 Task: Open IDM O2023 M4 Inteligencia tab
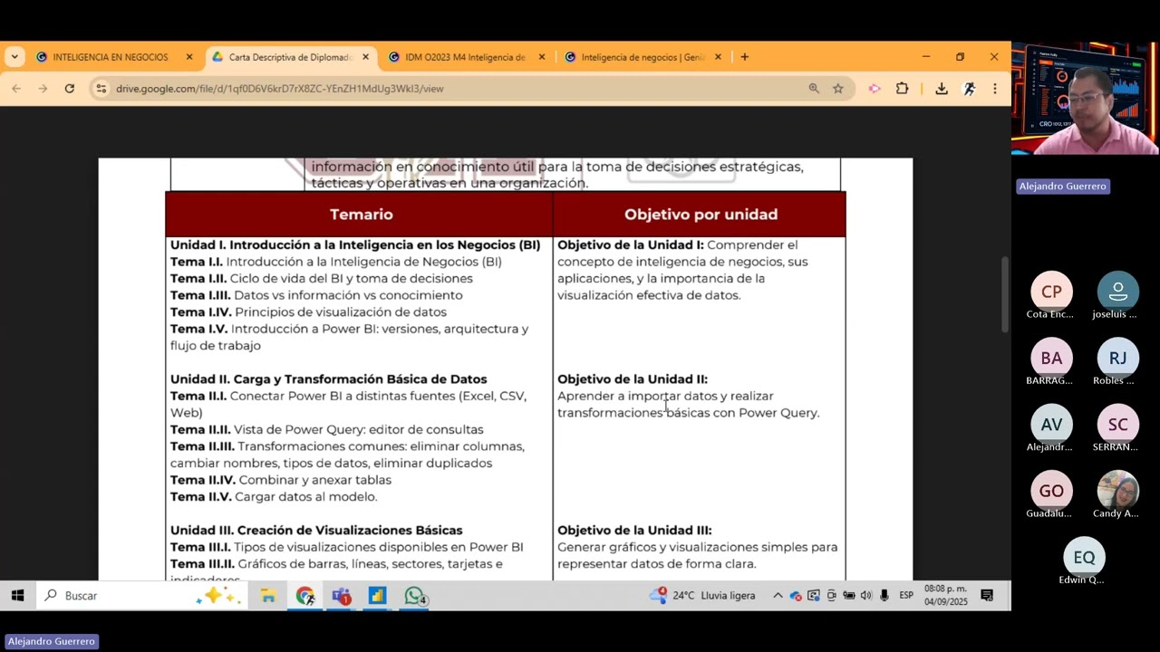(x=466, y=57)
